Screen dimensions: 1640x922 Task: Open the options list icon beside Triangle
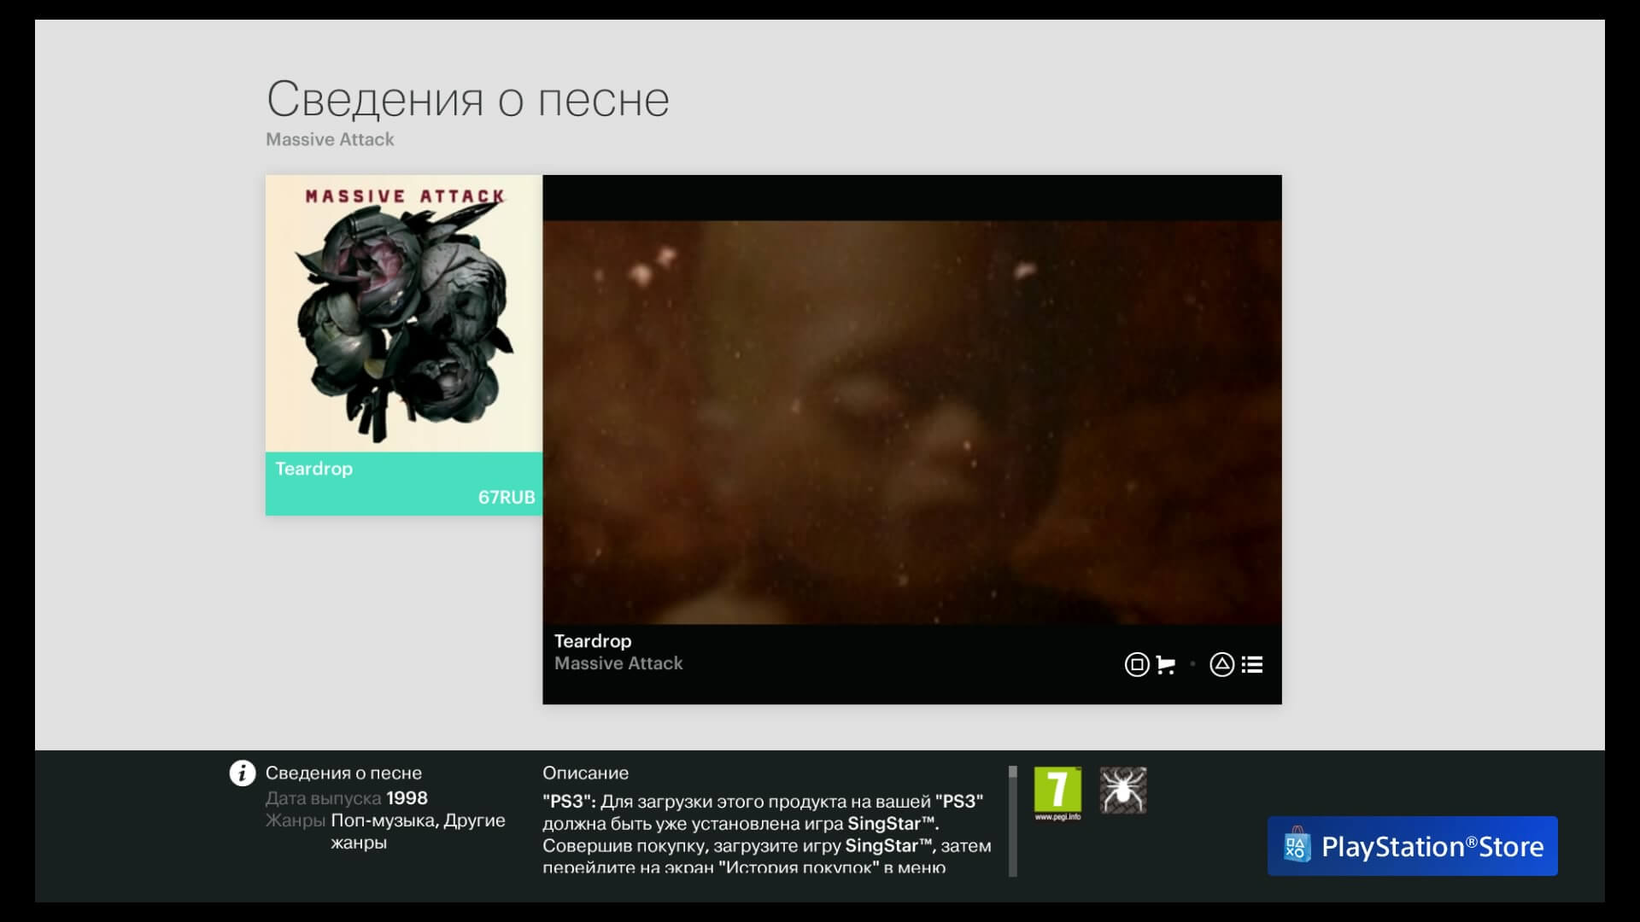[x=1252, y=664]
